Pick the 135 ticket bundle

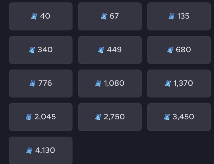tap(179, 16)
